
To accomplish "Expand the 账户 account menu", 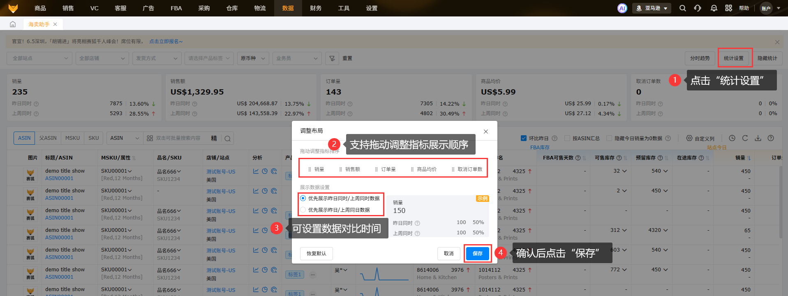I will pos(770,8).
